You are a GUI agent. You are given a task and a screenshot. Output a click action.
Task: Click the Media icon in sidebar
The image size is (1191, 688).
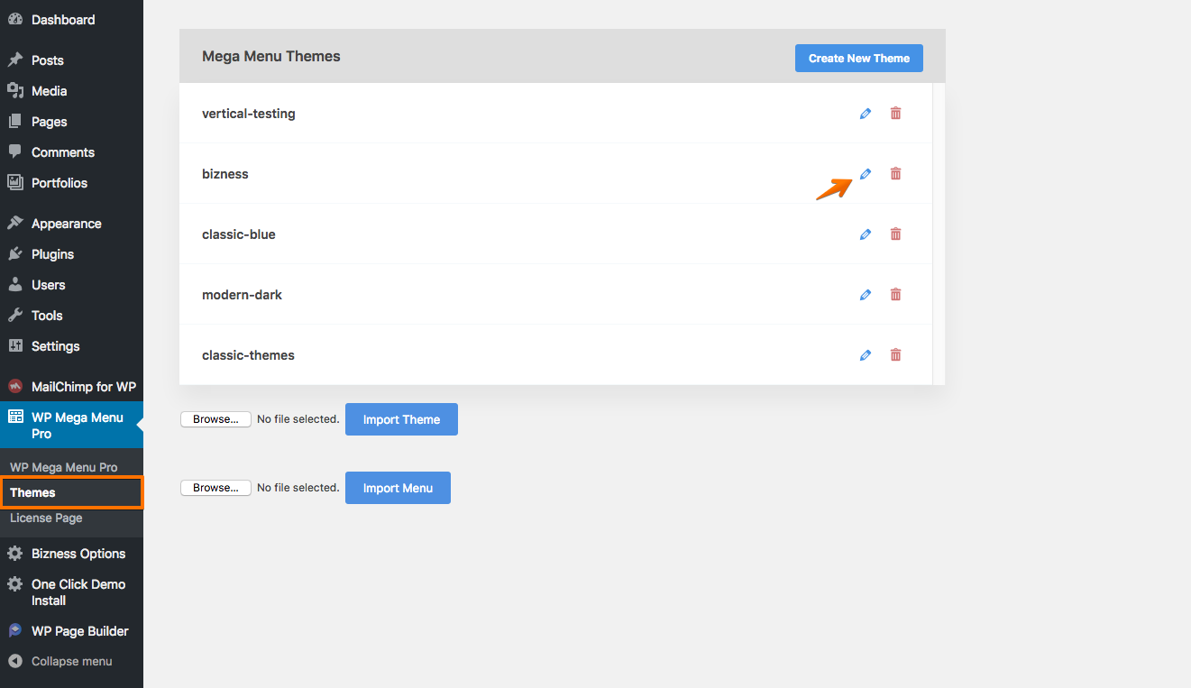click(15, 90)
